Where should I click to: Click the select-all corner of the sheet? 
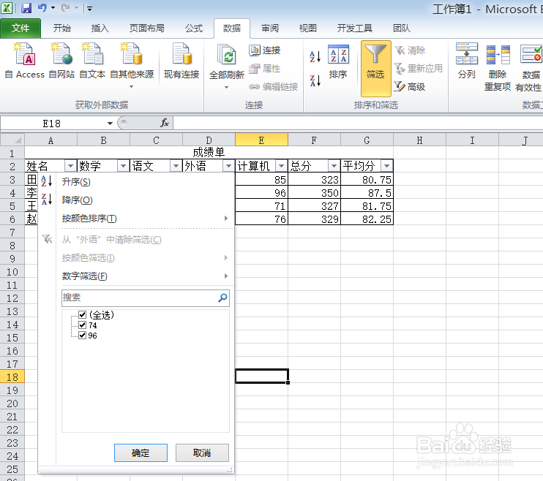pyautogui.click(x=12, y=140)
